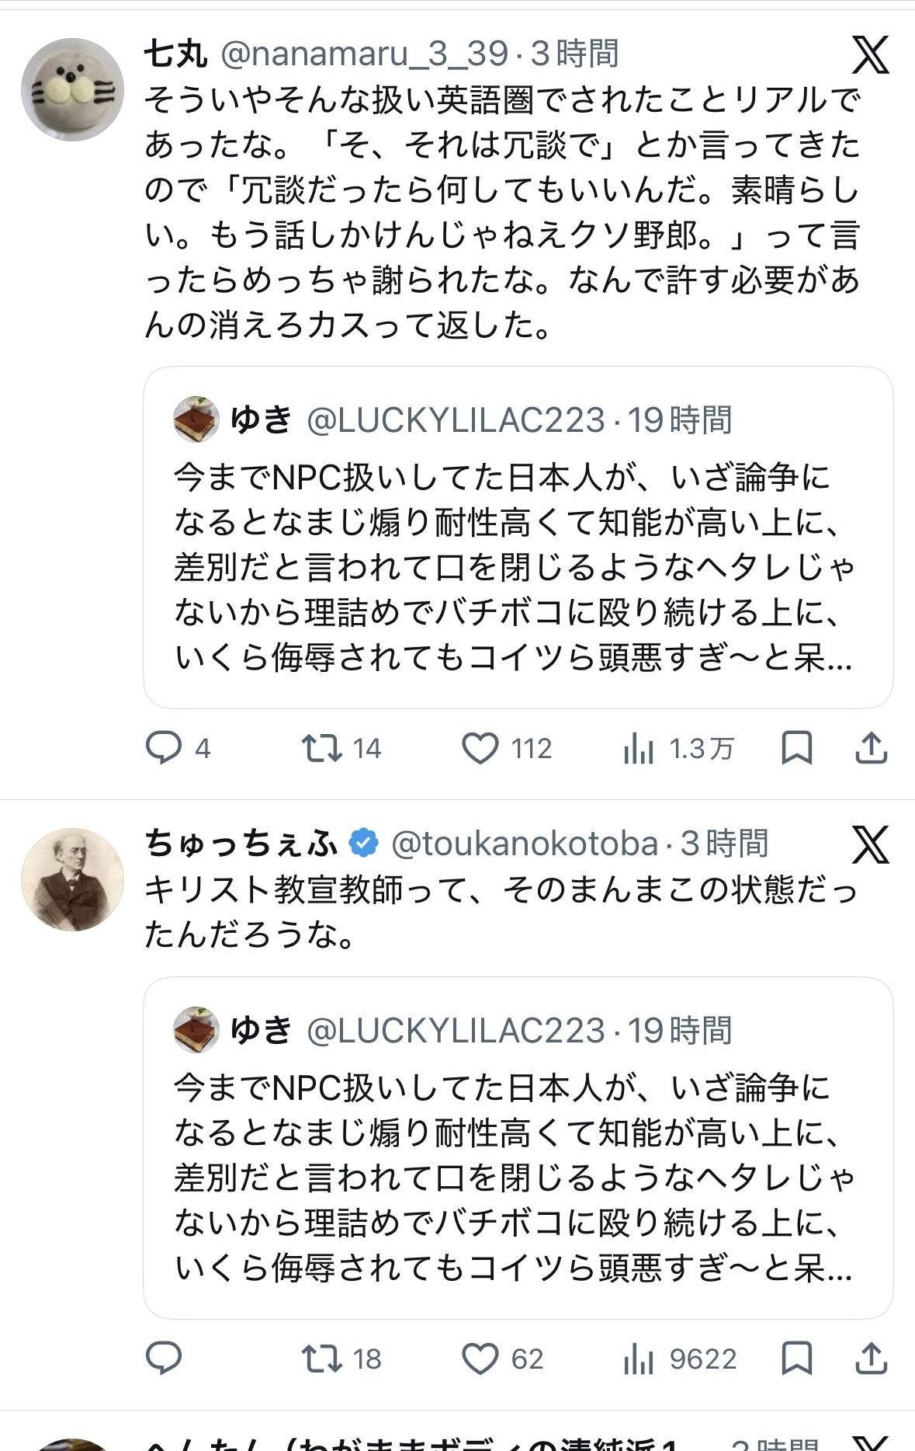This screenshot has width=915, height=1451.
Task: Bookmark ちゅっちぇふ's post
Action: [797, 1359]
